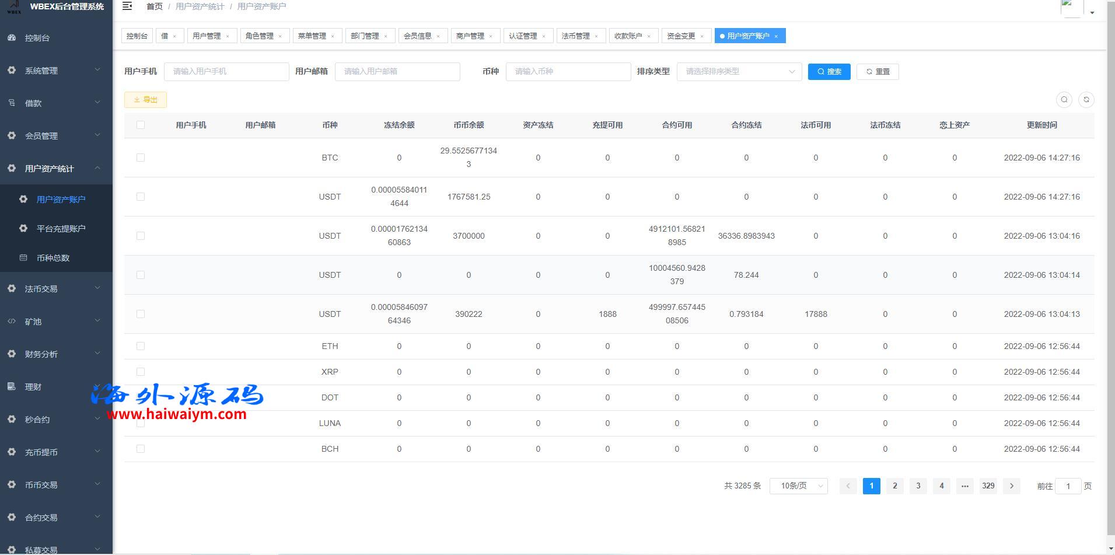This screenshot has height=555, width=1115.
Task: Click the 用户手机 phone input field
Action: pos(226,72)
